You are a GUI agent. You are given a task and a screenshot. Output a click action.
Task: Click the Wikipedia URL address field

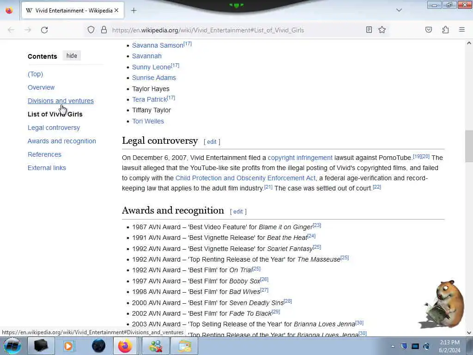click(208, 30)
